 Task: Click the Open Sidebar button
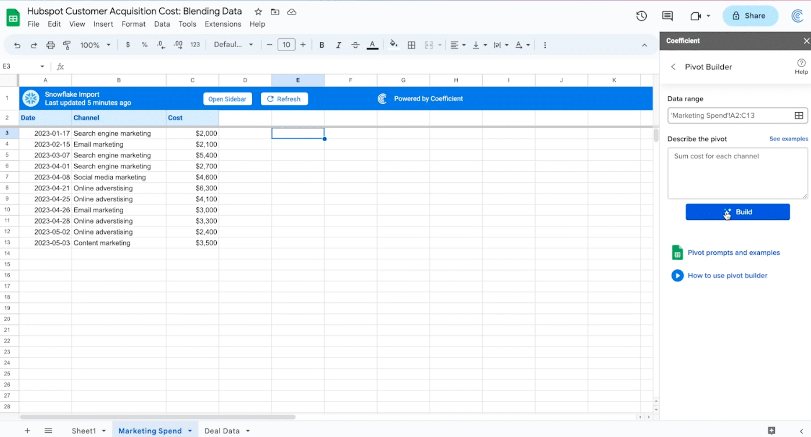pos(227,99)
